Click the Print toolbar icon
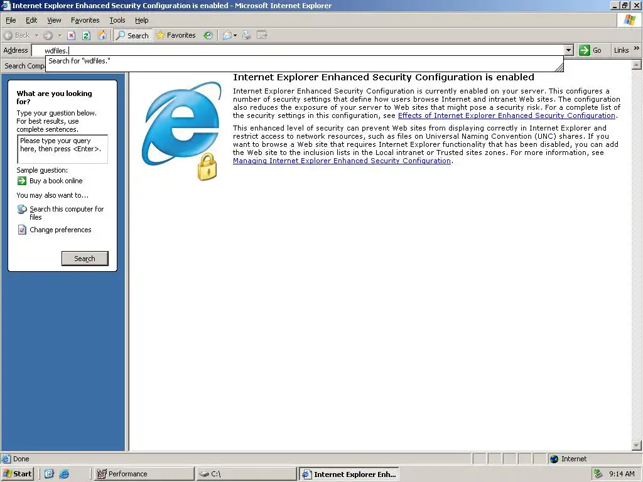 246,35
